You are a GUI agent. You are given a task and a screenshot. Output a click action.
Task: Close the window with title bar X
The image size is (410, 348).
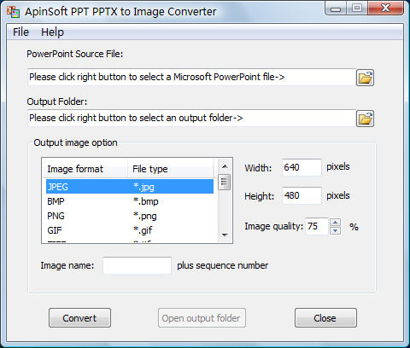(385, 9)
